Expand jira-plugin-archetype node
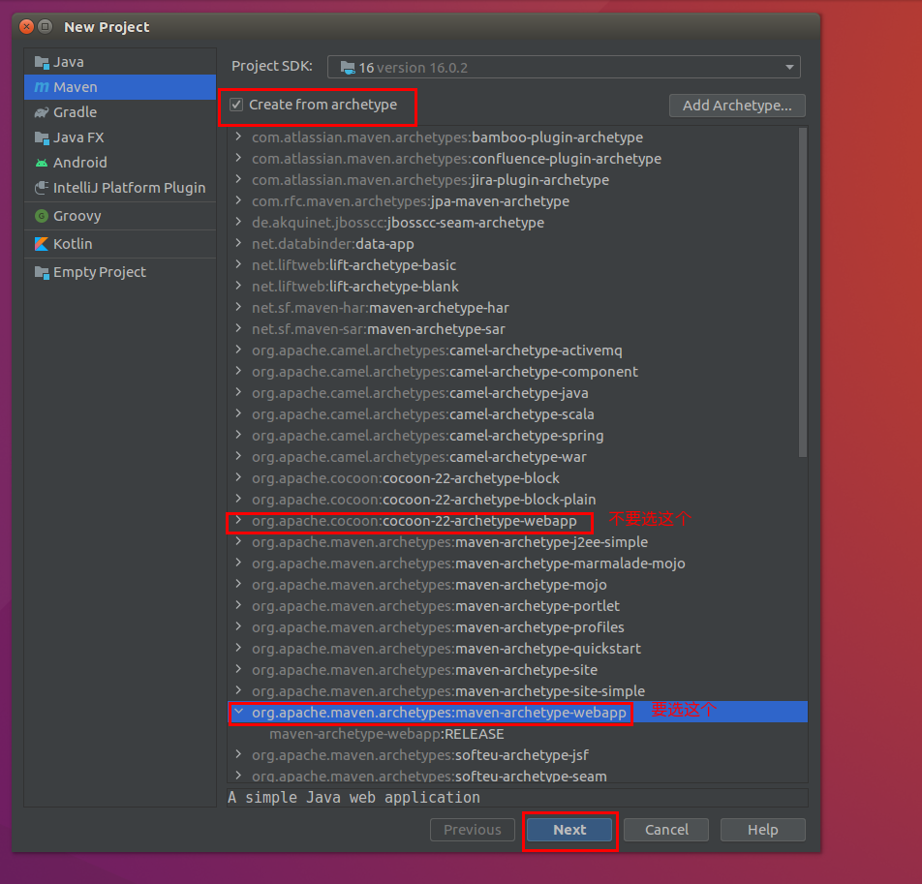The image size is (922, 884). click(x=238, y=179)
